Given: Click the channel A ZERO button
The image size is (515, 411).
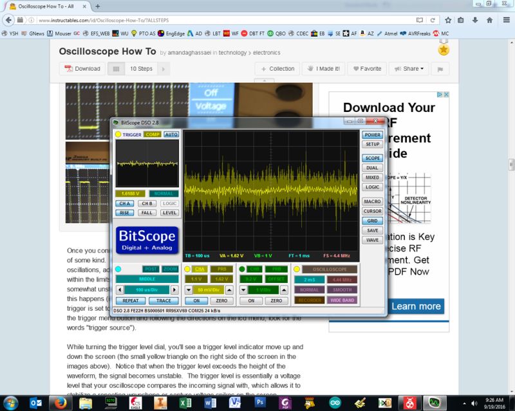Looking at the screenshot, I should point(221,301).
